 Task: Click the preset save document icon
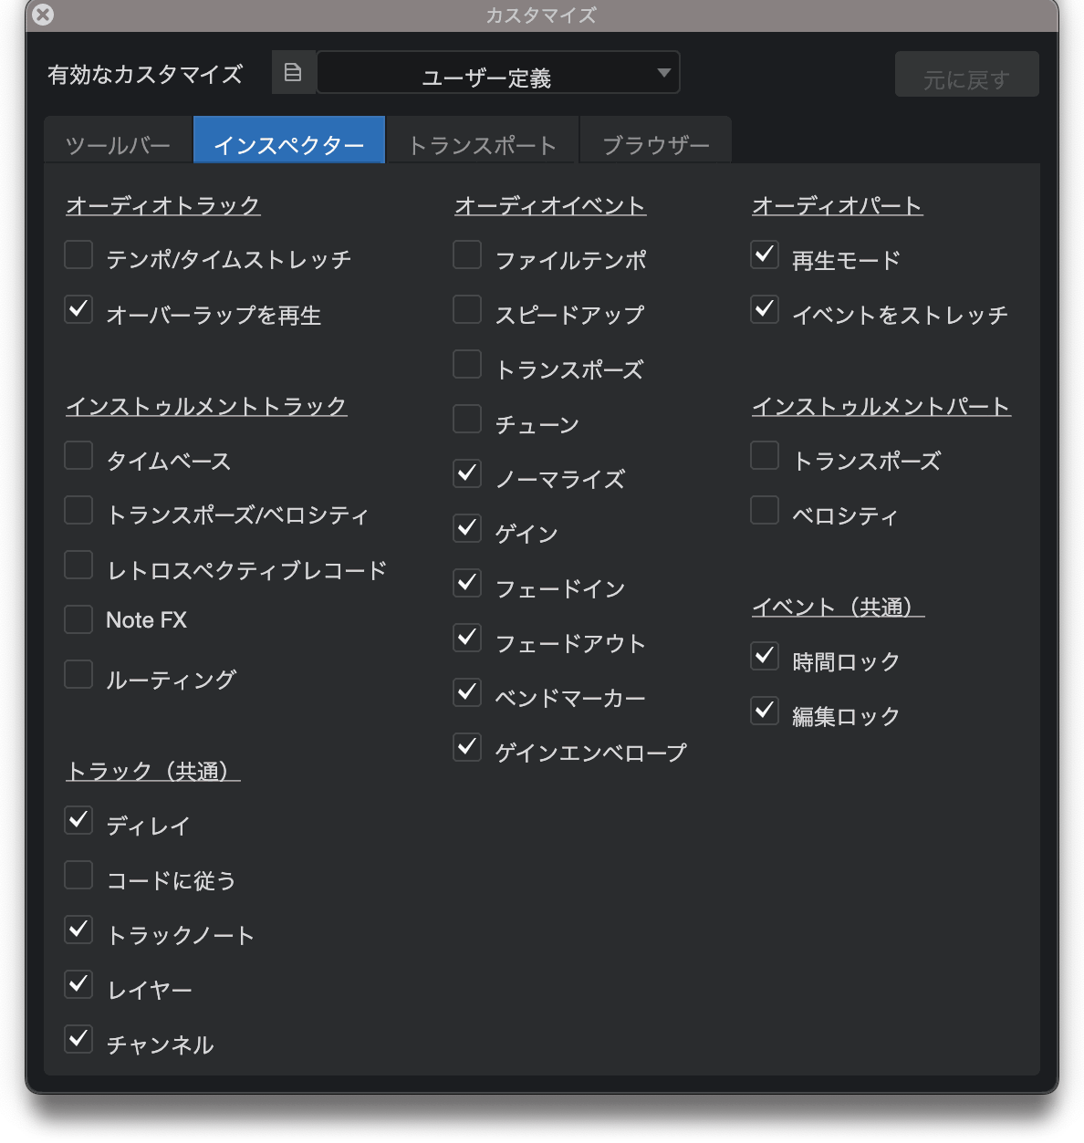(x=293, y=73)
